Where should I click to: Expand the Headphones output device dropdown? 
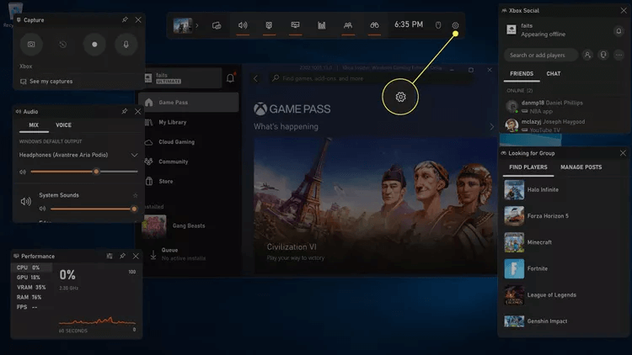(x=134, y=155)
